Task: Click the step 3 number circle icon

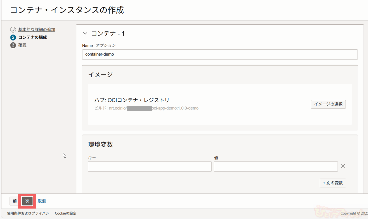Action: (x=13, y=45)
